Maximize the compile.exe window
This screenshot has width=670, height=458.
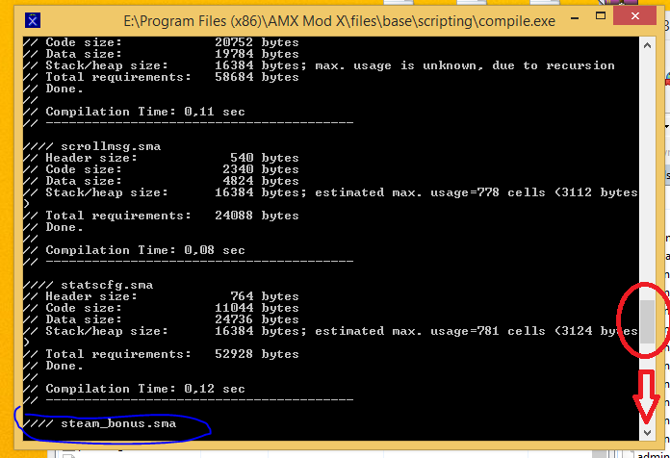pyautogui.click(x=601, y=16)
